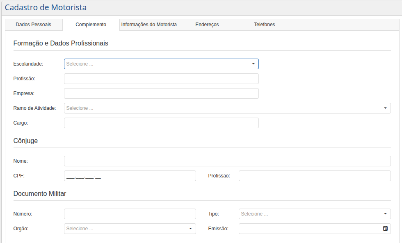Switch to the Dados Pessoais tab
The width and height of the screenshot is (402, 243).
[34, 25]
